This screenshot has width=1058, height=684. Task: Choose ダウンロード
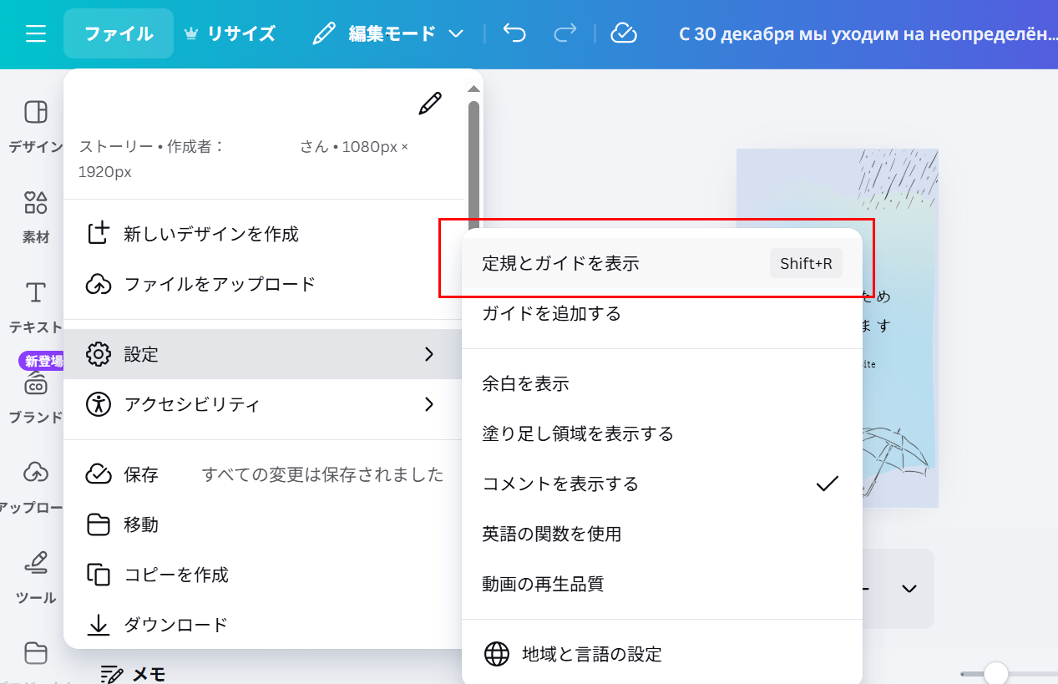click(262, 625)
